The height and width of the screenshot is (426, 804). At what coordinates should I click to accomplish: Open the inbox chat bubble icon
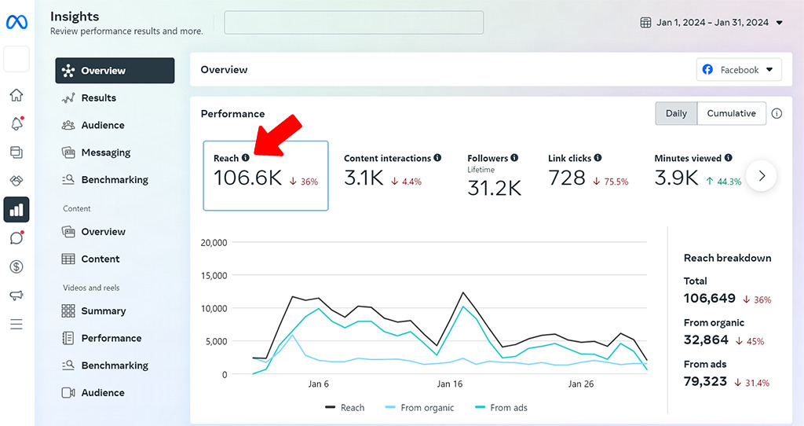[x=16, y=238]
